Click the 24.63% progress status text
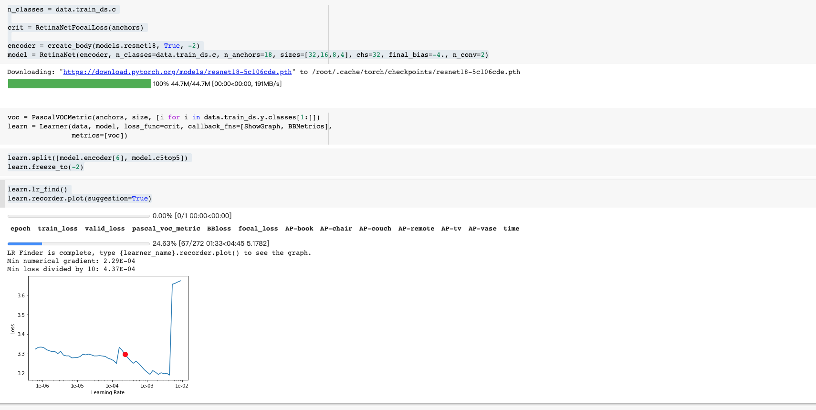The height and width of the screenshot is (410, 816). click(211, 243)
